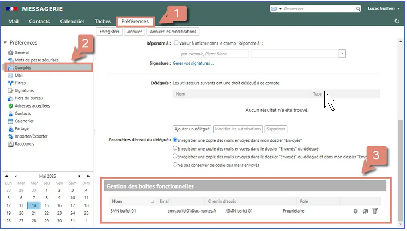The width and height of the screenshot is (407, 231).
Task: Choose save copy in delegate's 'Envoyés' folder
Action: pyautogui.click(x=175, y=148)
